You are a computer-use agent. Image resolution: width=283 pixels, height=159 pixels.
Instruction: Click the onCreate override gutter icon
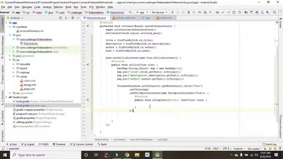(88, 26)
